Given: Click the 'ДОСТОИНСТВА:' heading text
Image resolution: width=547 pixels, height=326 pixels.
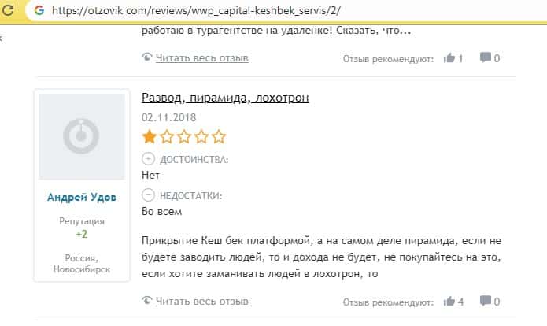Looking at the screenshot, I should [x=194, y=160].
